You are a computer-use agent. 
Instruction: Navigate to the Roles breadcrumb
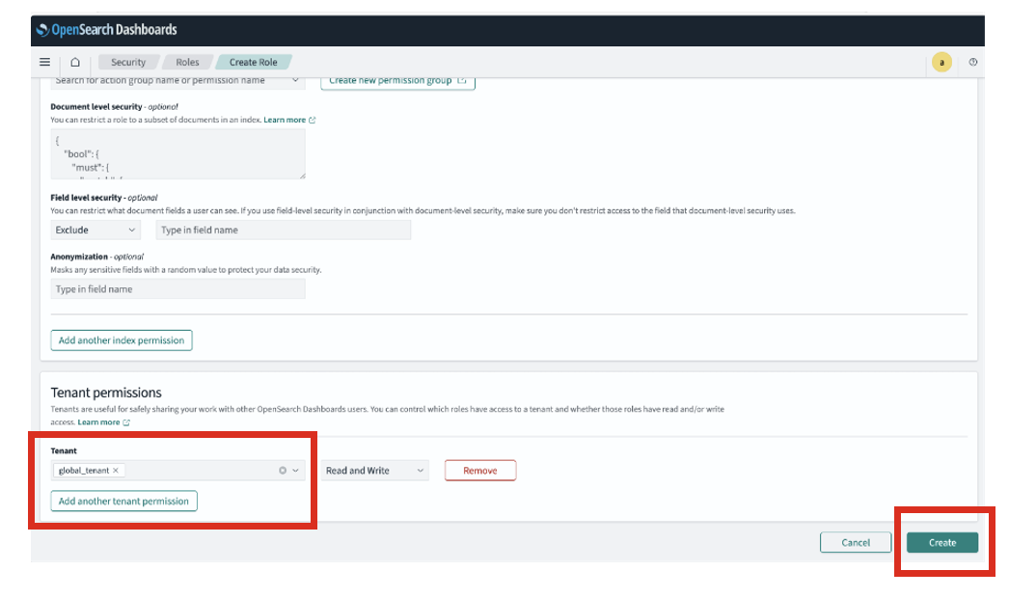pos(187,62)
